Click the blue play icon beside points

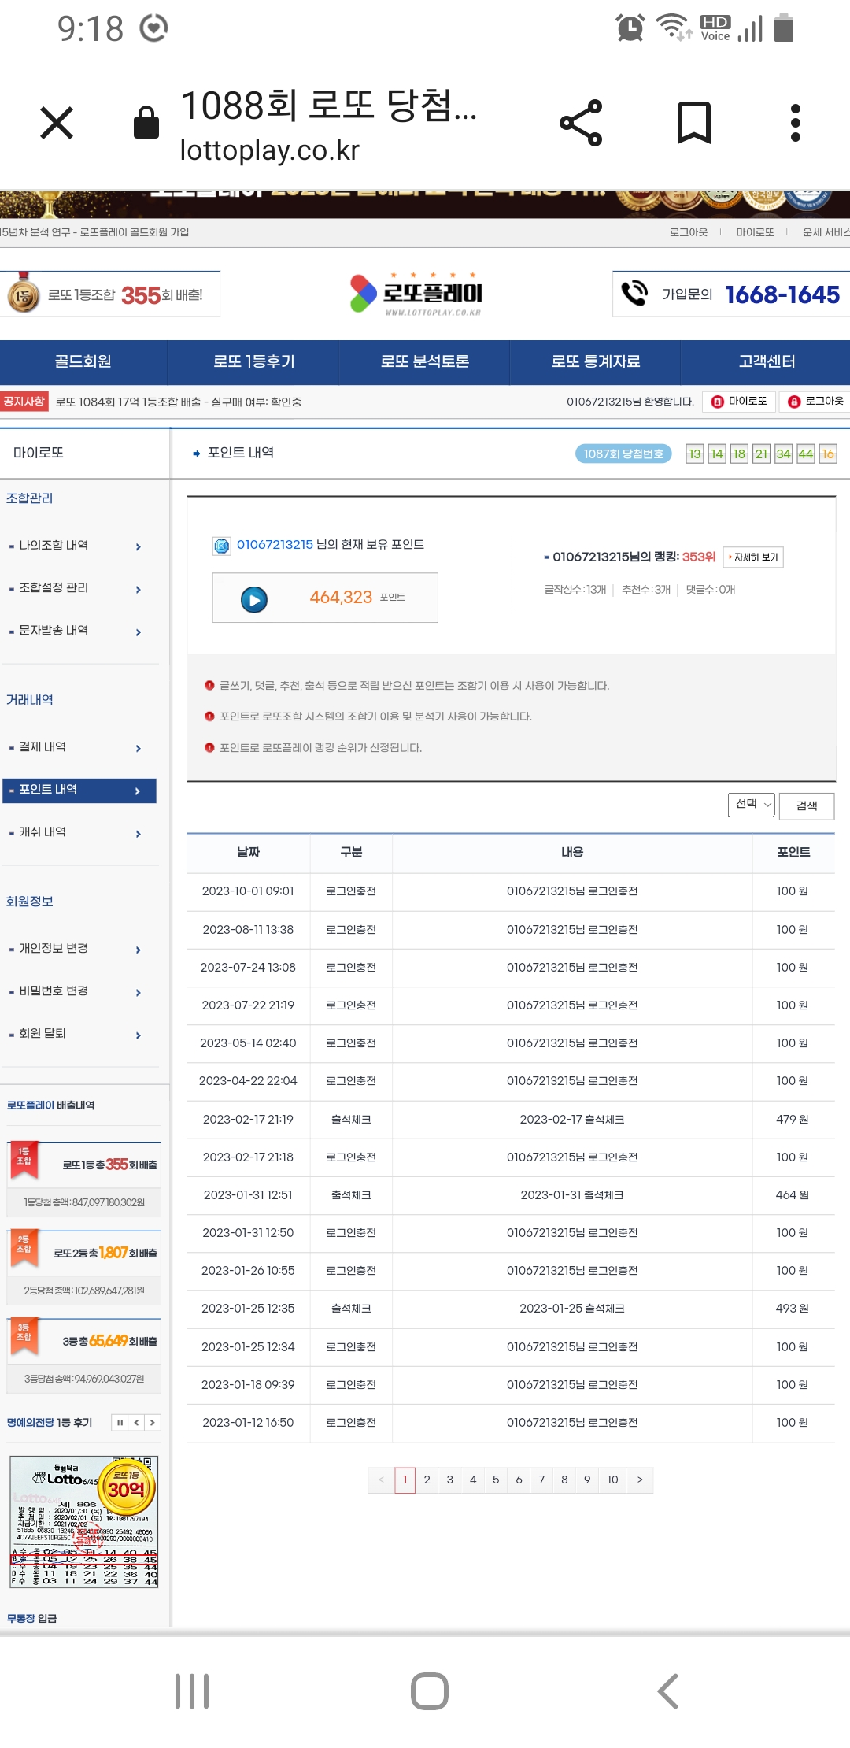253,599
